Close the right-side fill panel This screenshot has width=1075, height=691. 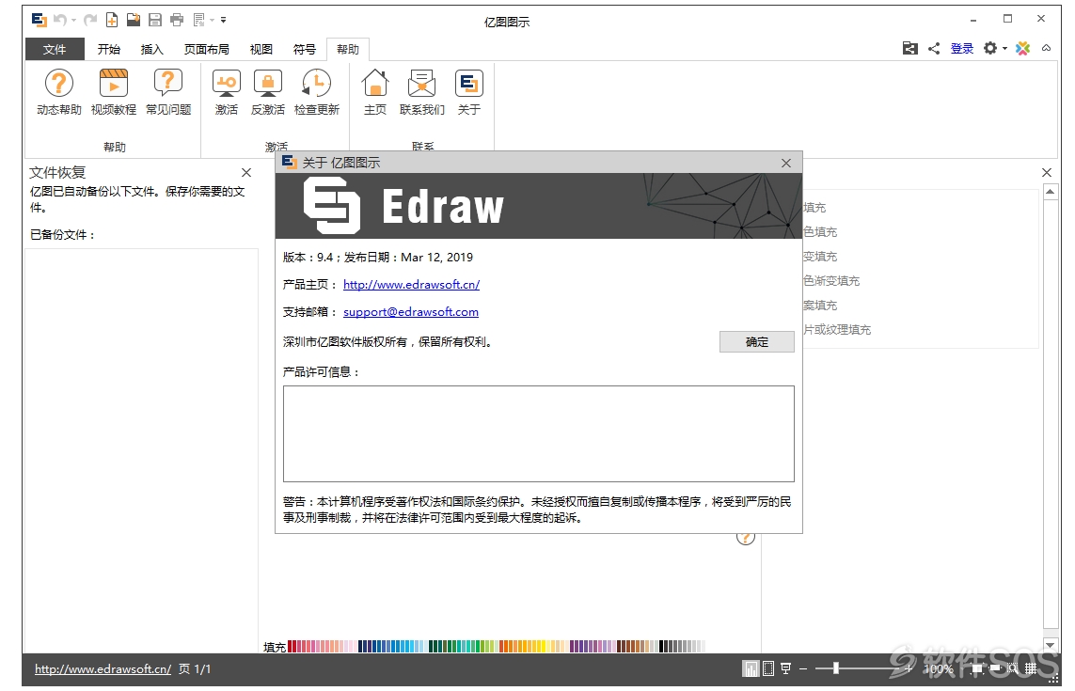point(1046,173)
